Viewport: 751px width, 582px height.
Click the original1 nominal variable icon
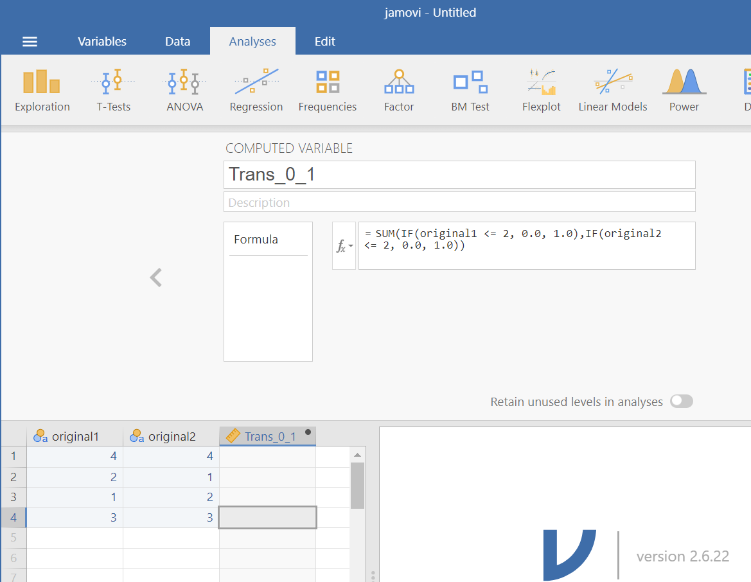(40, 436)
